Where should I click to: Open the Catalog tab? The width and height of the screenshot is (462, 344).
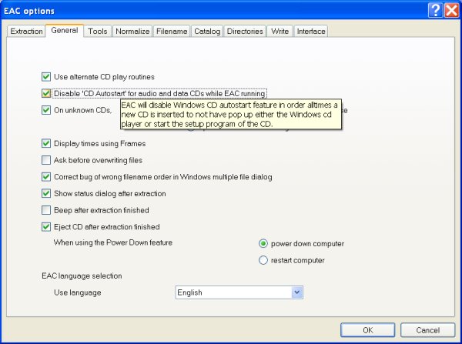(207, 32)
